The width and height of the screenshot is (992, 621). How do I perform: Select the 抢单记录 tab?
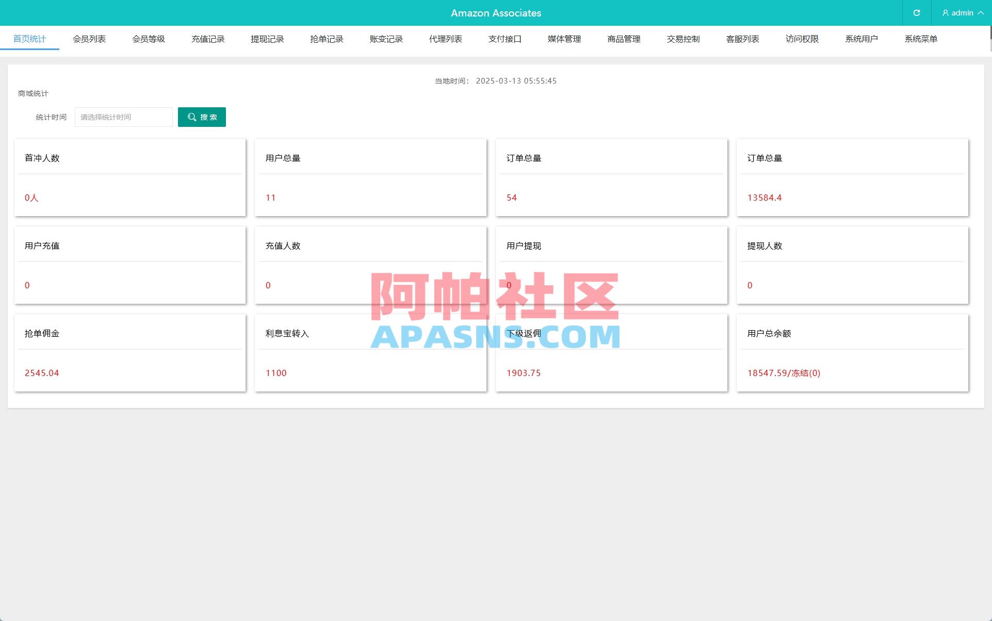pos(327,39)
